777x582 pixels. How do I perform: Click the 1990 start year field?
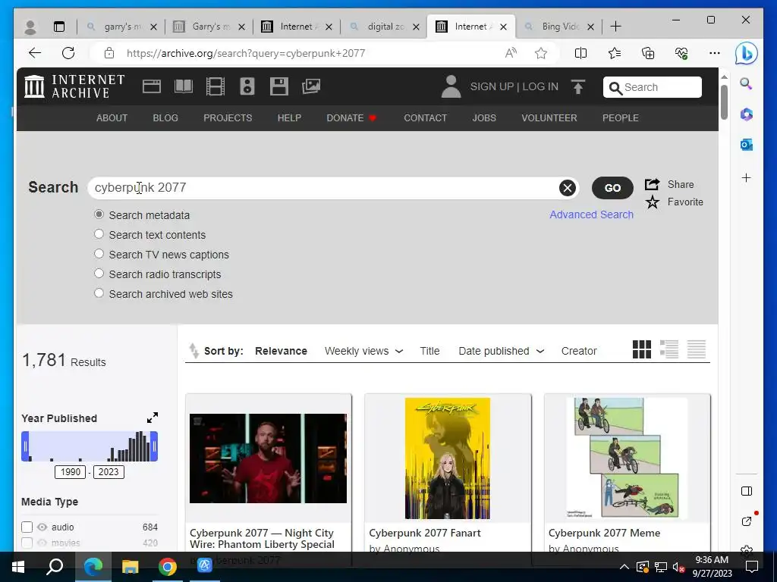tap(71, 471)
